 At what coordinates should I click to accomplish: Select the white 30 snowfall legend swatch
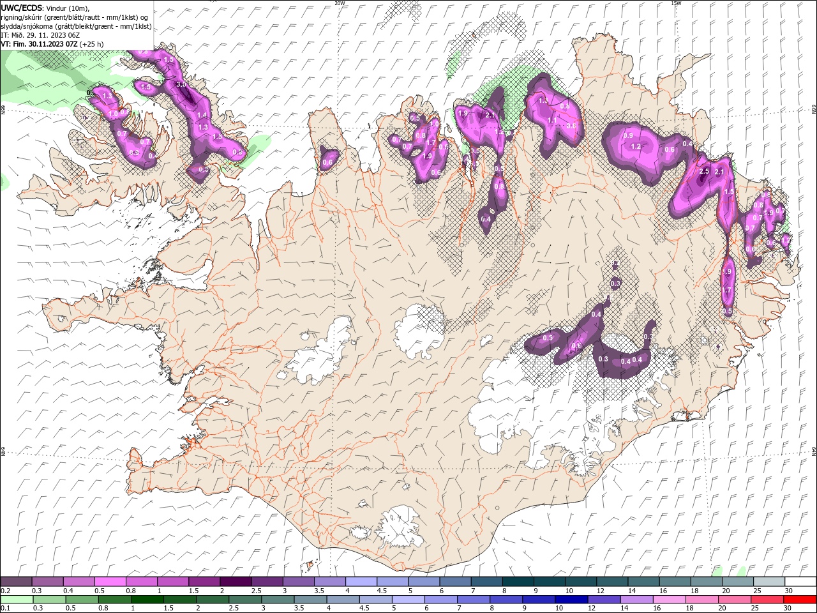(800, 582)
